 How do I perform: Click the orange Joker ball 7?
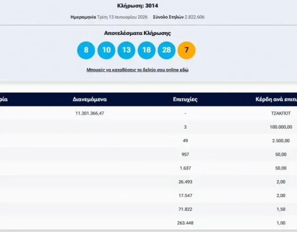click(x=187, y=50)
